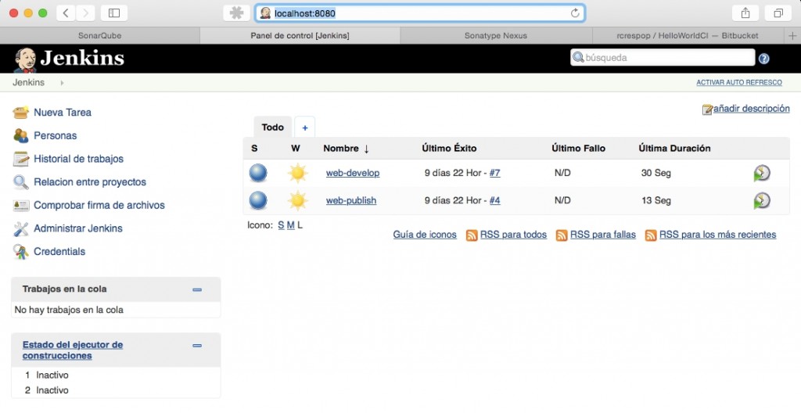Screen dimensions: 801x413
Task: Click the Relacion entre proyectos magnifier icon
Action: 21,182
